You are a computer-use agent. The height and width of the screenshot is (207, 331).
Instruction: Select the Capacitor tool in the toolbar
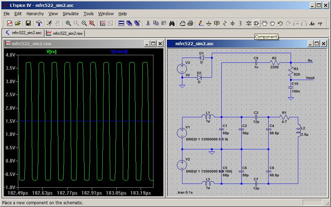coord(232,23)
